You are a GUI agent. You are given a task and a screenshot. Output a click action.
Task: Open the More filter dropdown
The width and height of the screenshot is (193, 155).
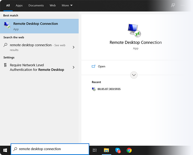point(67,5)
